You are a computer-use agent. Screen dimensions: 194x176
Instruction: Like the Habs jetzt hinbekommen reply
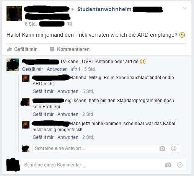[x=43, y=137]
